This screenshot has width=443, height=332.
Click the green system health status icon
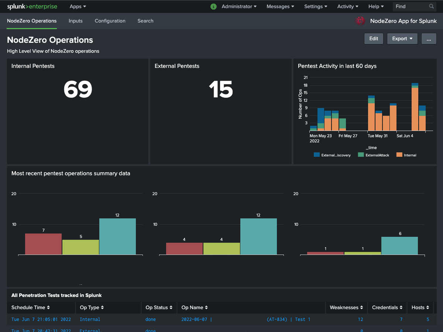click(x=213, y=6)
